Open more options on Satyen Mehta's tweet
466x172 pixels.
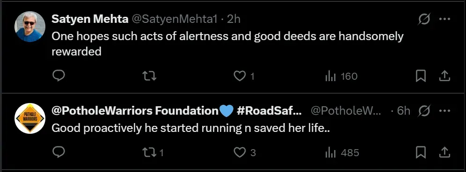[x=444, y=19]
